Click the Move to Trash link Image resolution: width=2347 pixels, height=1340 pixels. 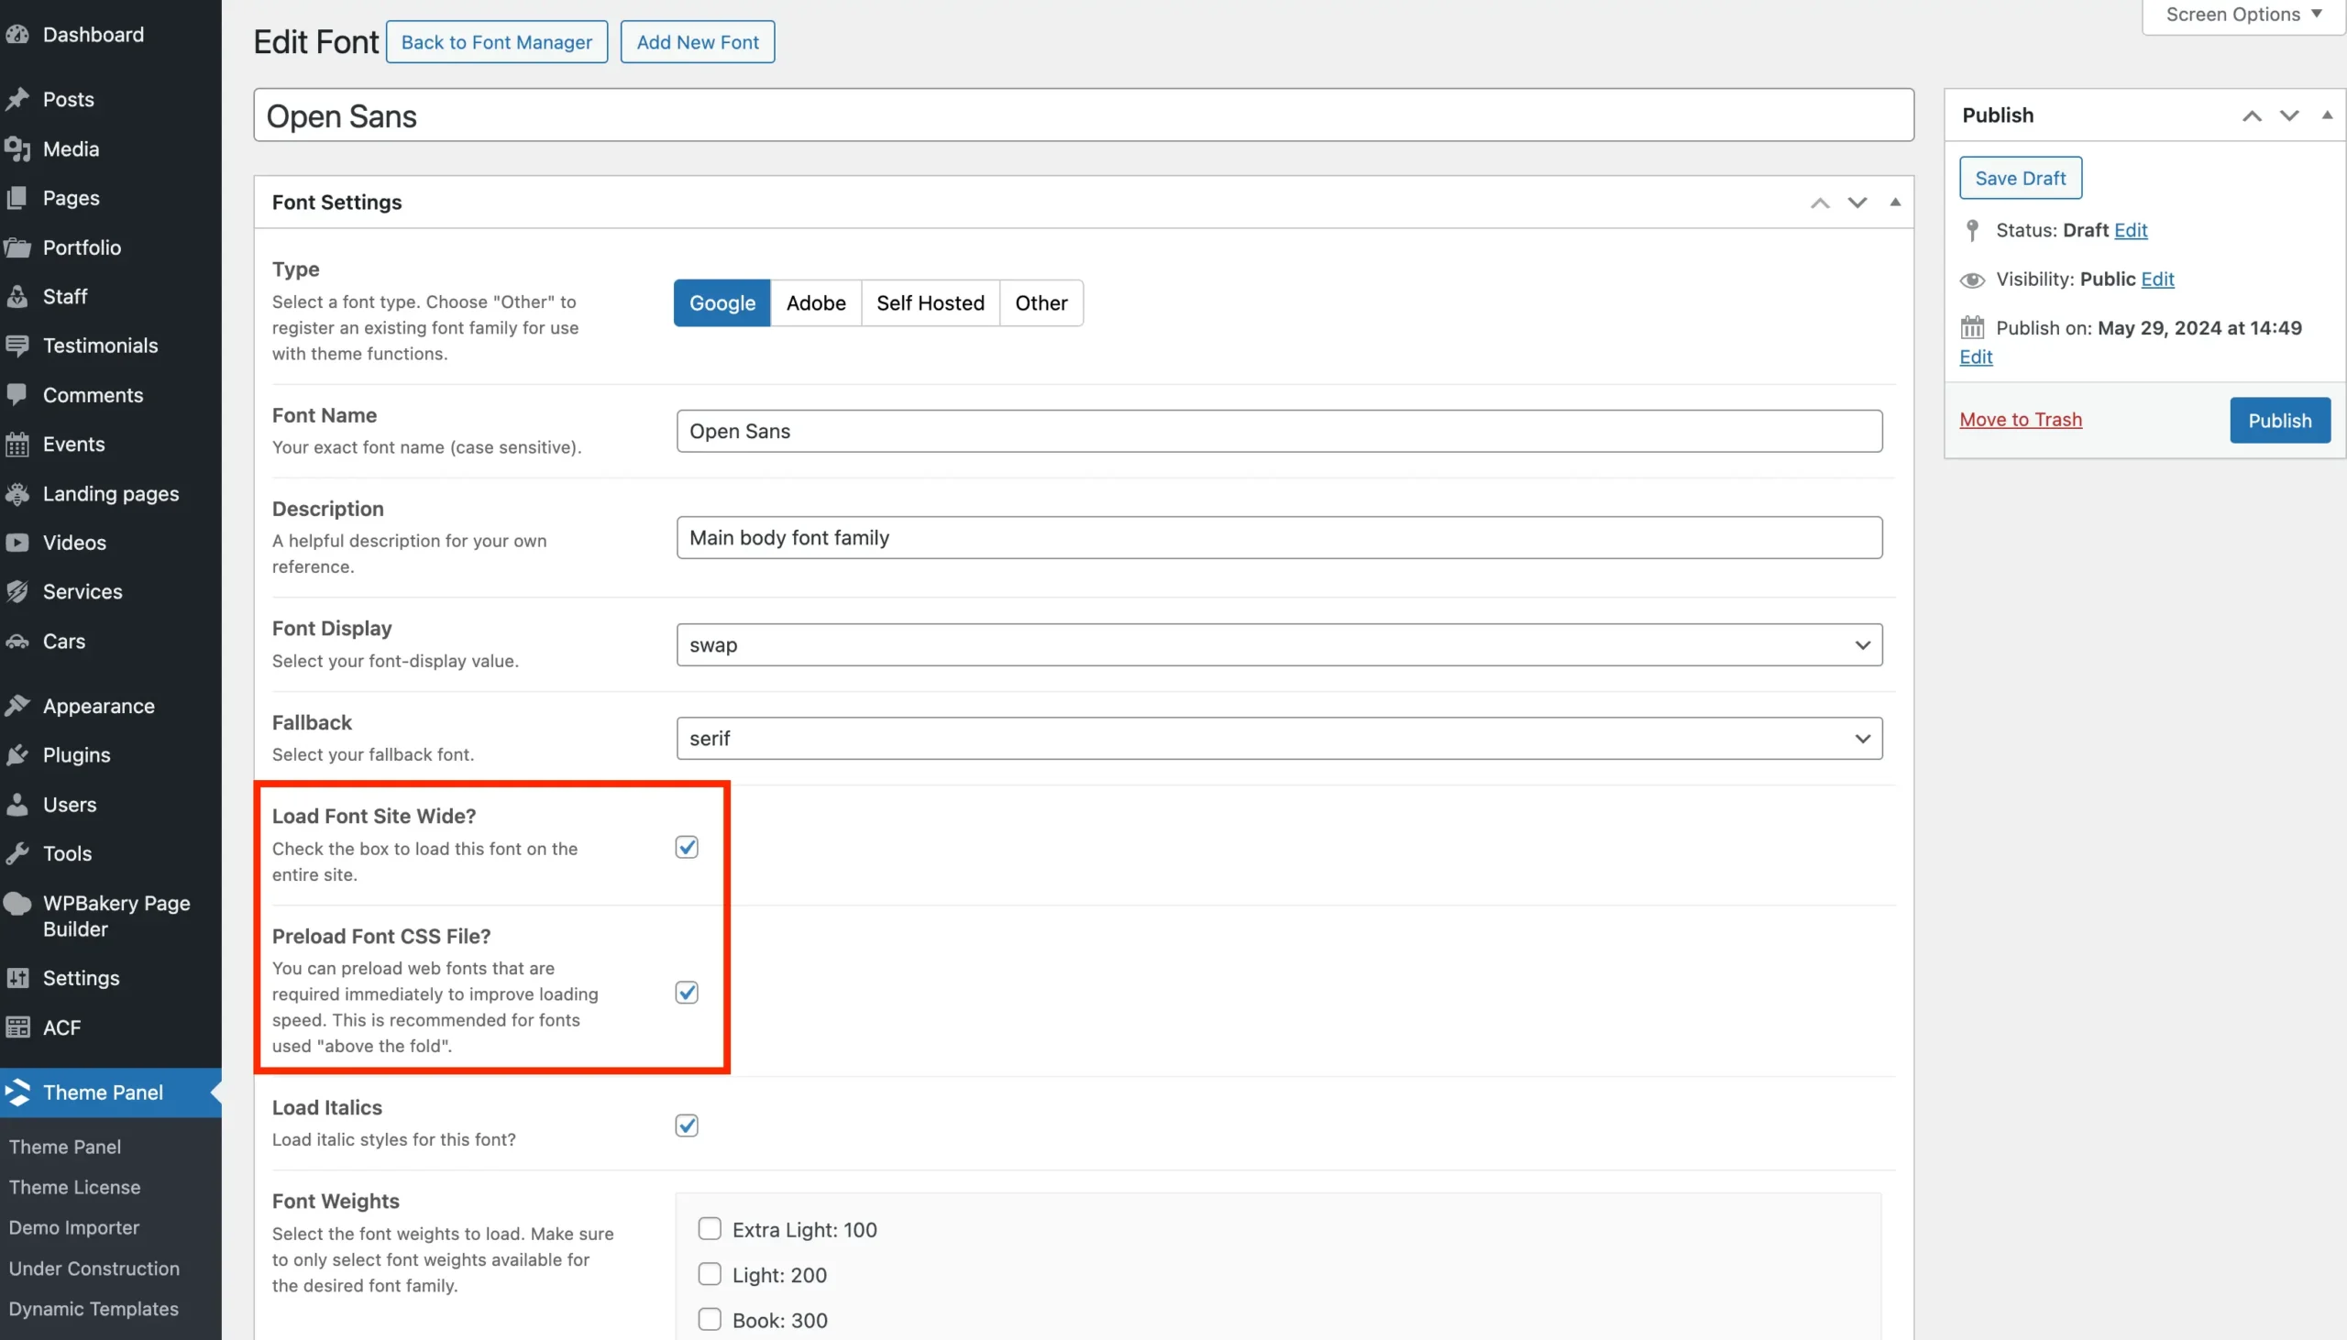pos(2021,420)
